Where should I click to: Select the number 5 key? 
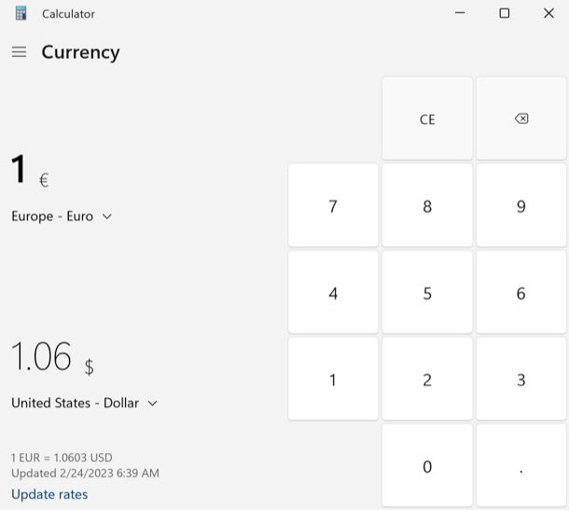pyautogui.click(x=427, y=293)
